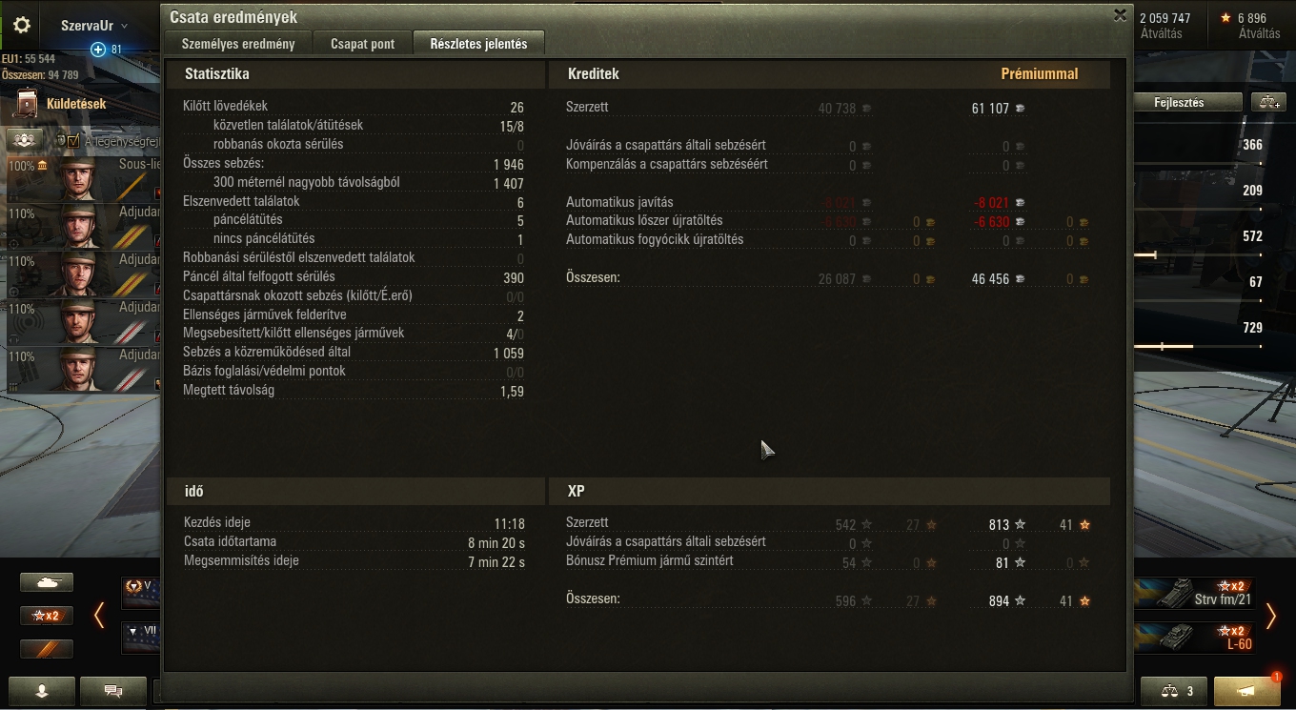Viewport: 1296px width, 710px height.
Task: Switch to the Személyes eredmény tab
Action: click(x=238, y=44)
